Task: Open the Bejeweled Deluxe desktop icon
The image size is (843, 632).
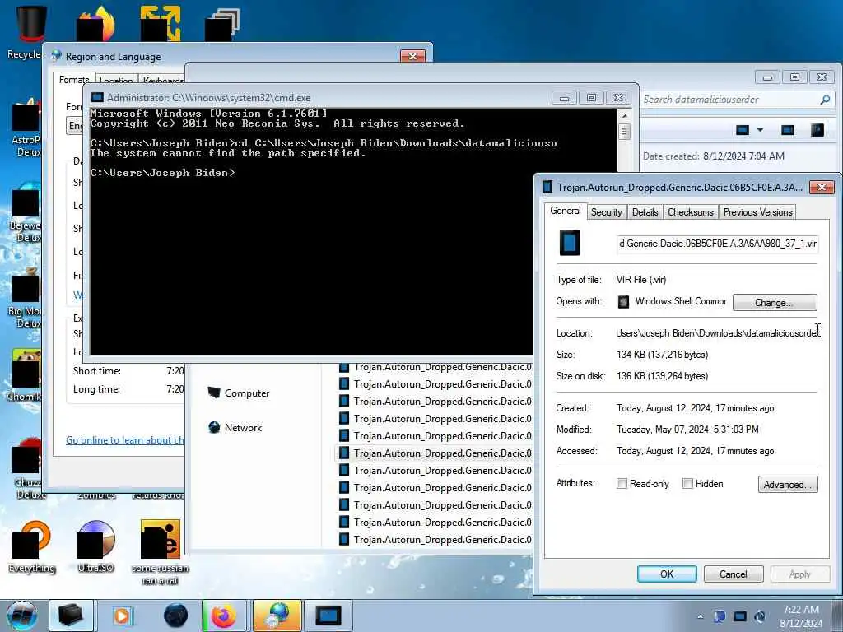Action: [x=26, y=214]
